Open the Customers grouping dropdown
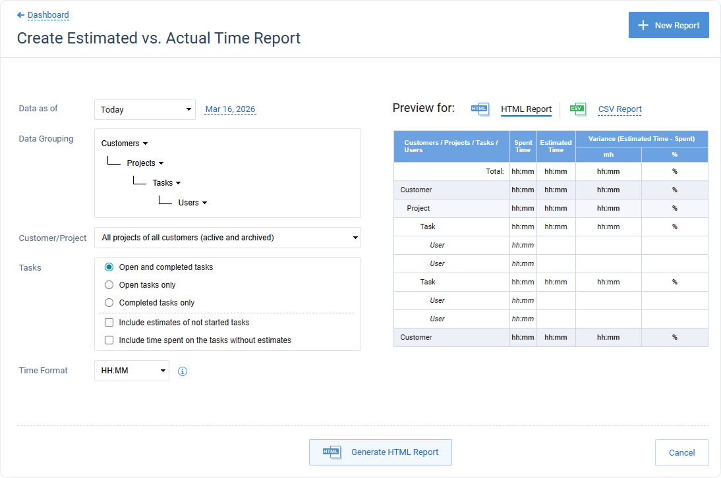This screenshot has height=478, width=721. pos(124,143)
